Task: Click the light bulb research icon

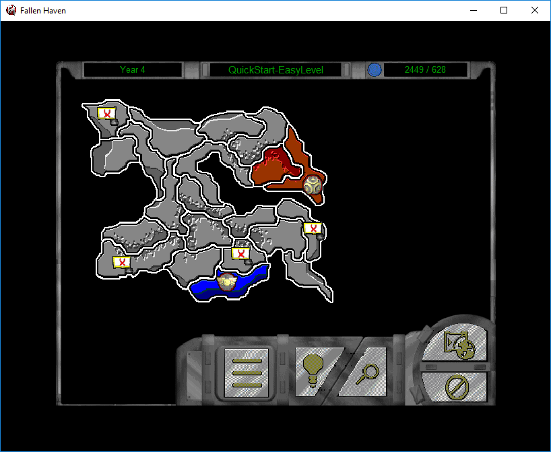Action: click(x=314, y=371)
